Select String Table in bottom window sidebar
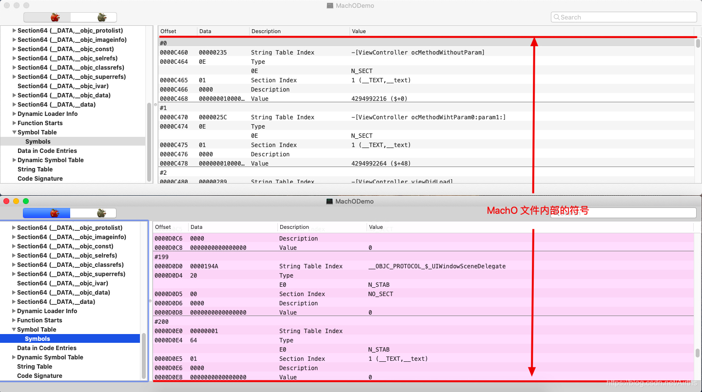702x392 pixels. click(35, 367)
